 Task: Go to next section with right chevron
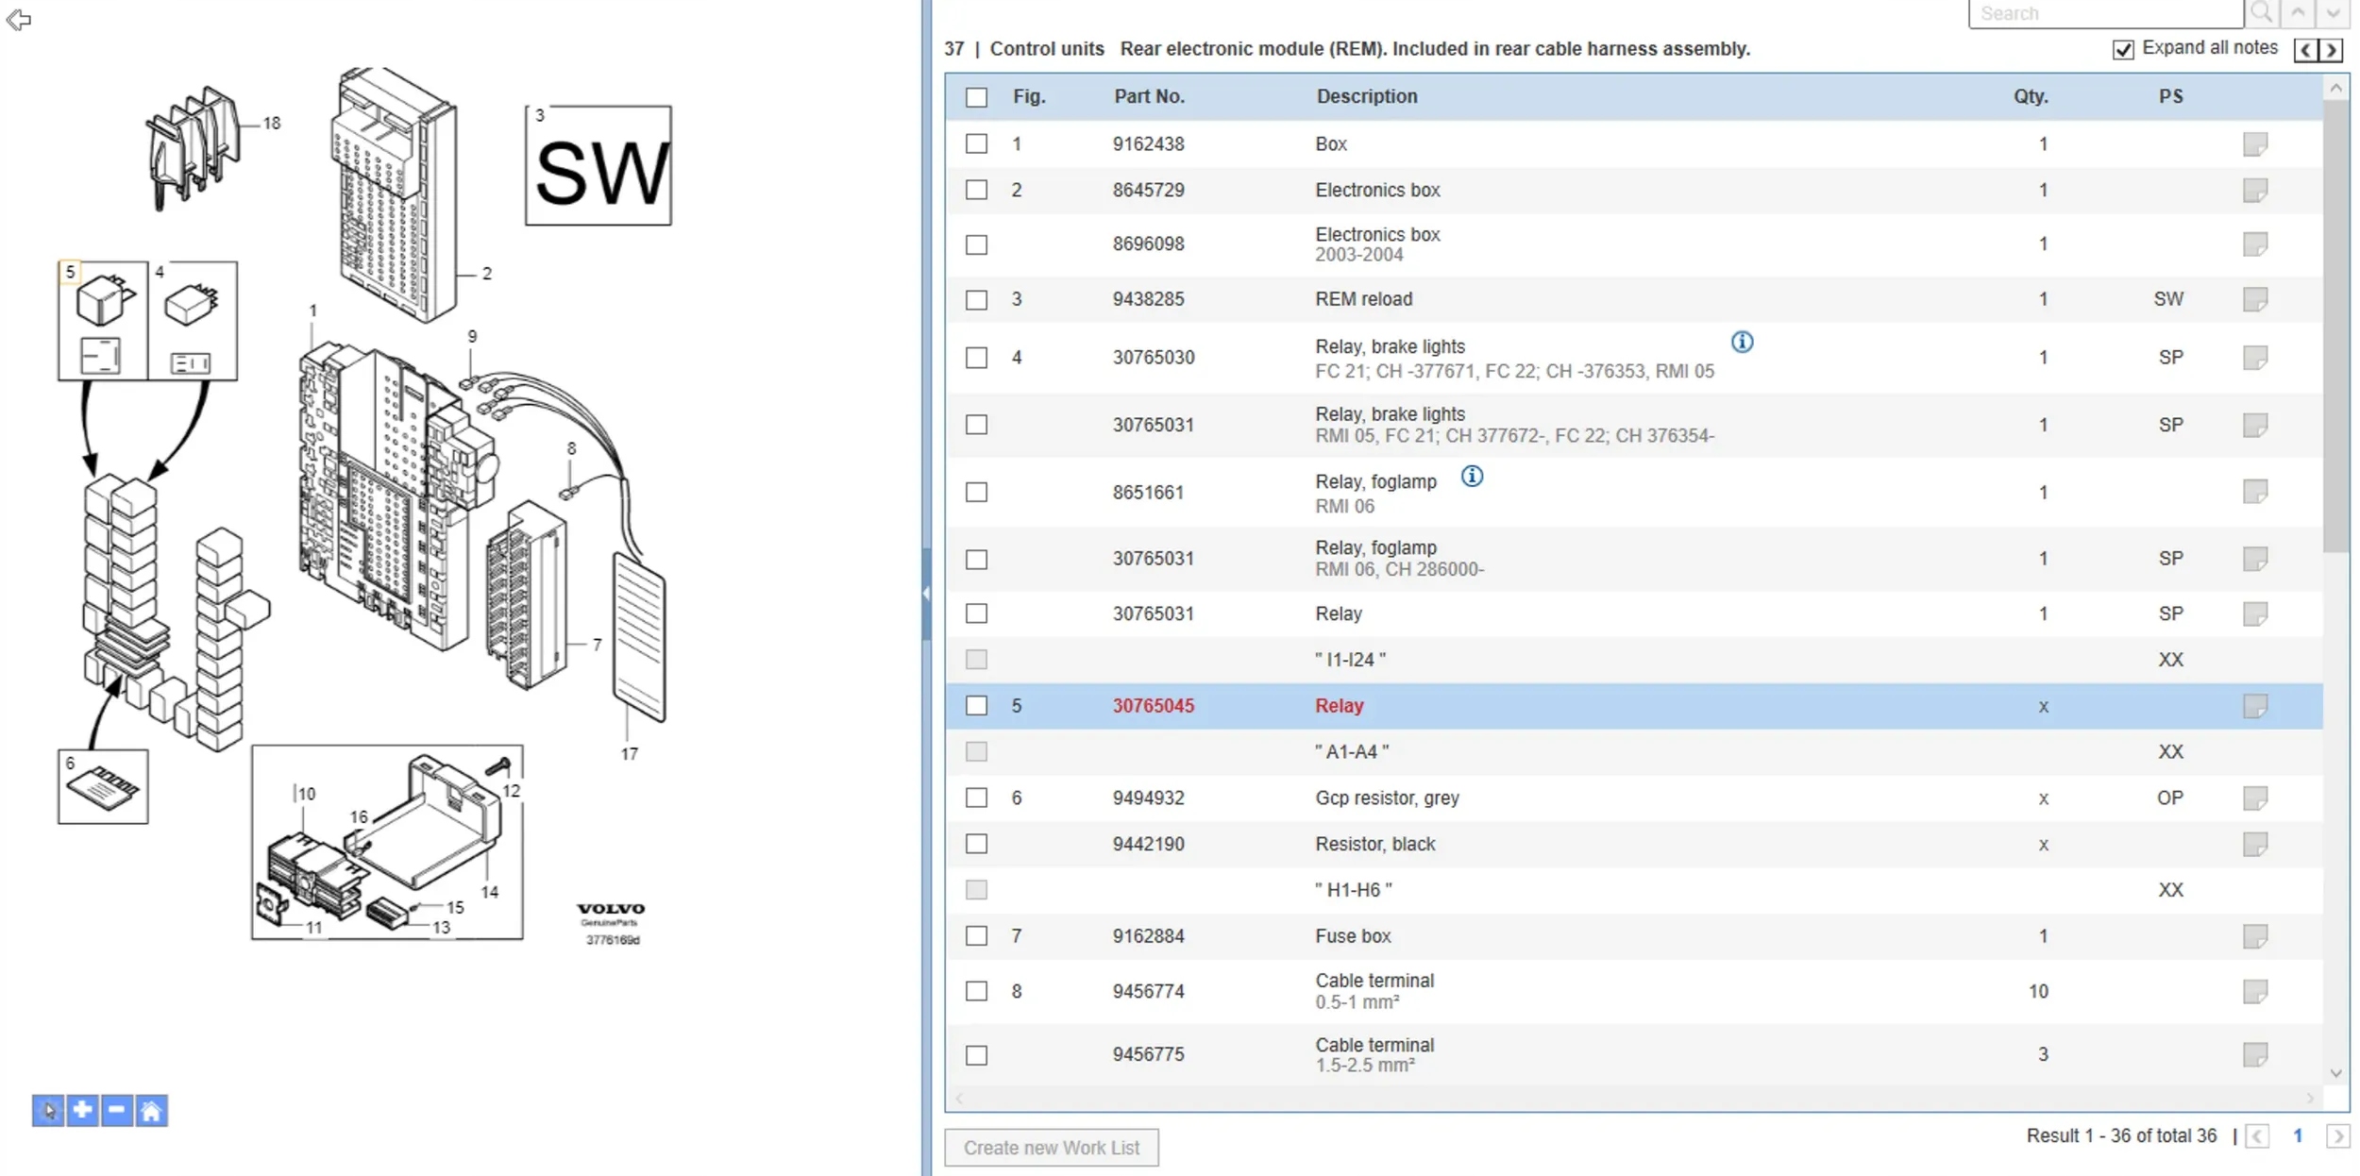pos(2333,50)
